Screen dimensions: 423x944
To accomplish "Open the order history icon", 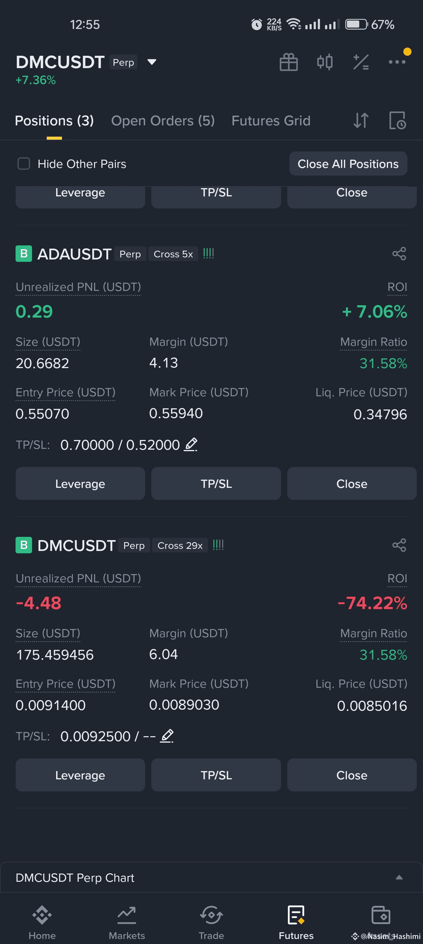I will [397, 121].
